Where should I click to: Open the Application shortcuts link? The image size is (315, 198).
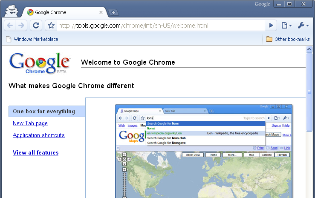pyautogui.click(x=39, y=135)
